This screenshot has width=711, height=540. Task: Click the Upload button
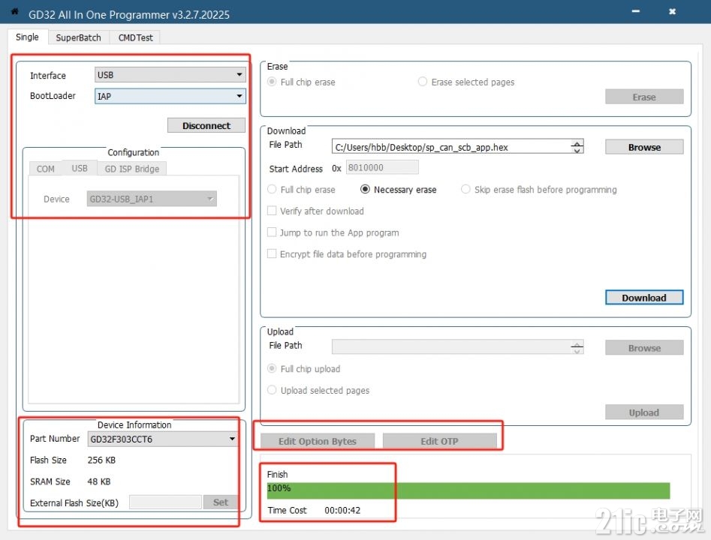pyautogui.click(x=644, y=412)
